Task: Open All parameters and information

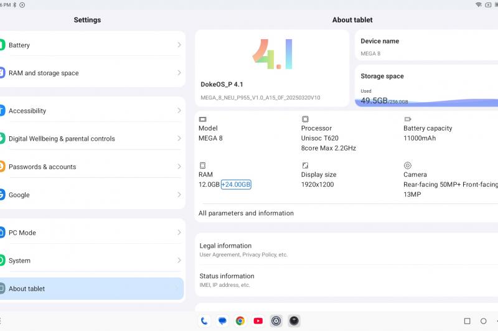Action: [246, 213]
